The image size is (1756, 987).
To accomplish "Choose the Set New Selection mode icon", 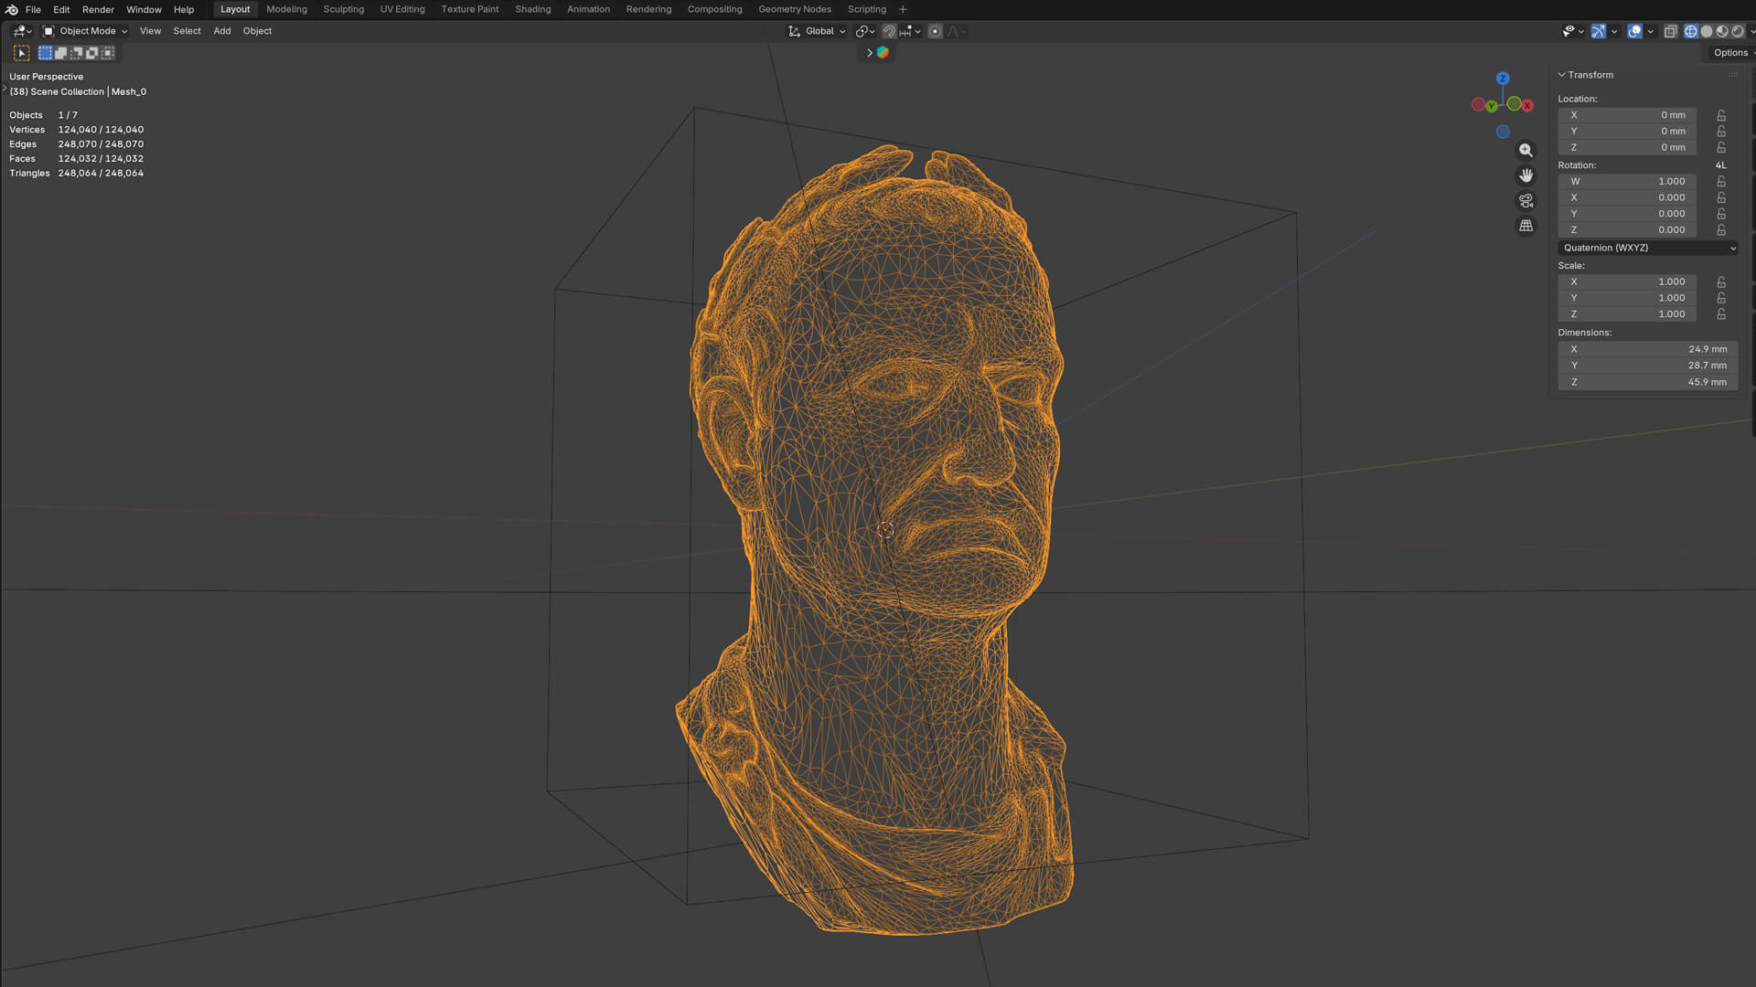I will coord(45,53).
